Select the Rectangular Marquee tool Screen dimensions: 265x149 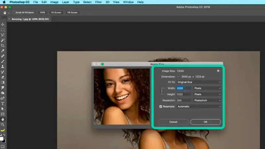(3, 30)
